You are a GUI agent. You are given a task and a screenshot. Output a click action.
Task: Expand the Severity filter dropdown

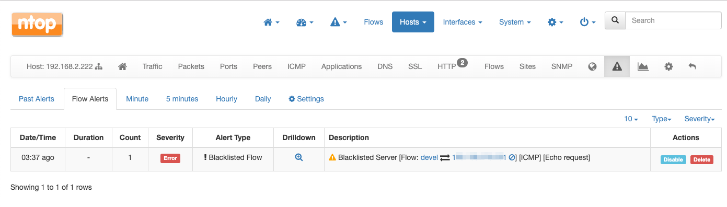[x=699, y=119]
